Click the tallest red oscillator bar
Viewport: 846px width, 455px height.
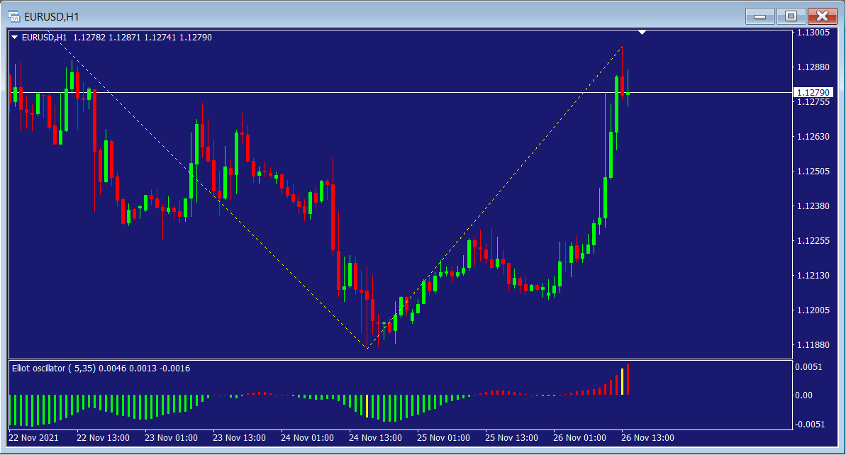pyautogui.click(x=628, y=379)
